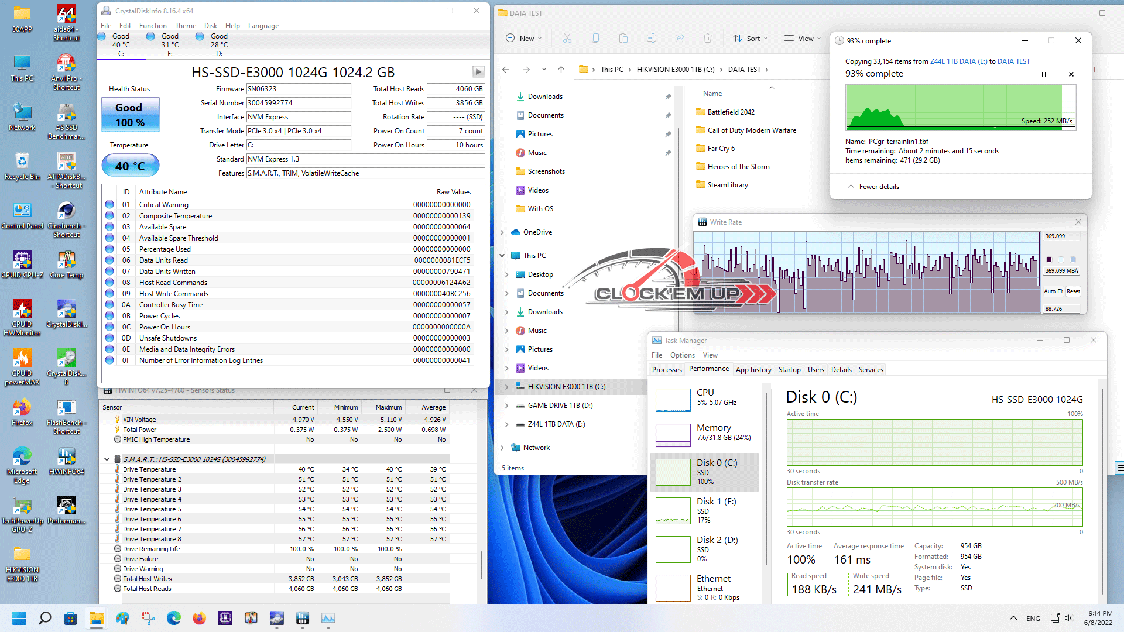Open the Sort dropdown in Explorer
Screen dimensions: 1124x632
tap(750, 39)
